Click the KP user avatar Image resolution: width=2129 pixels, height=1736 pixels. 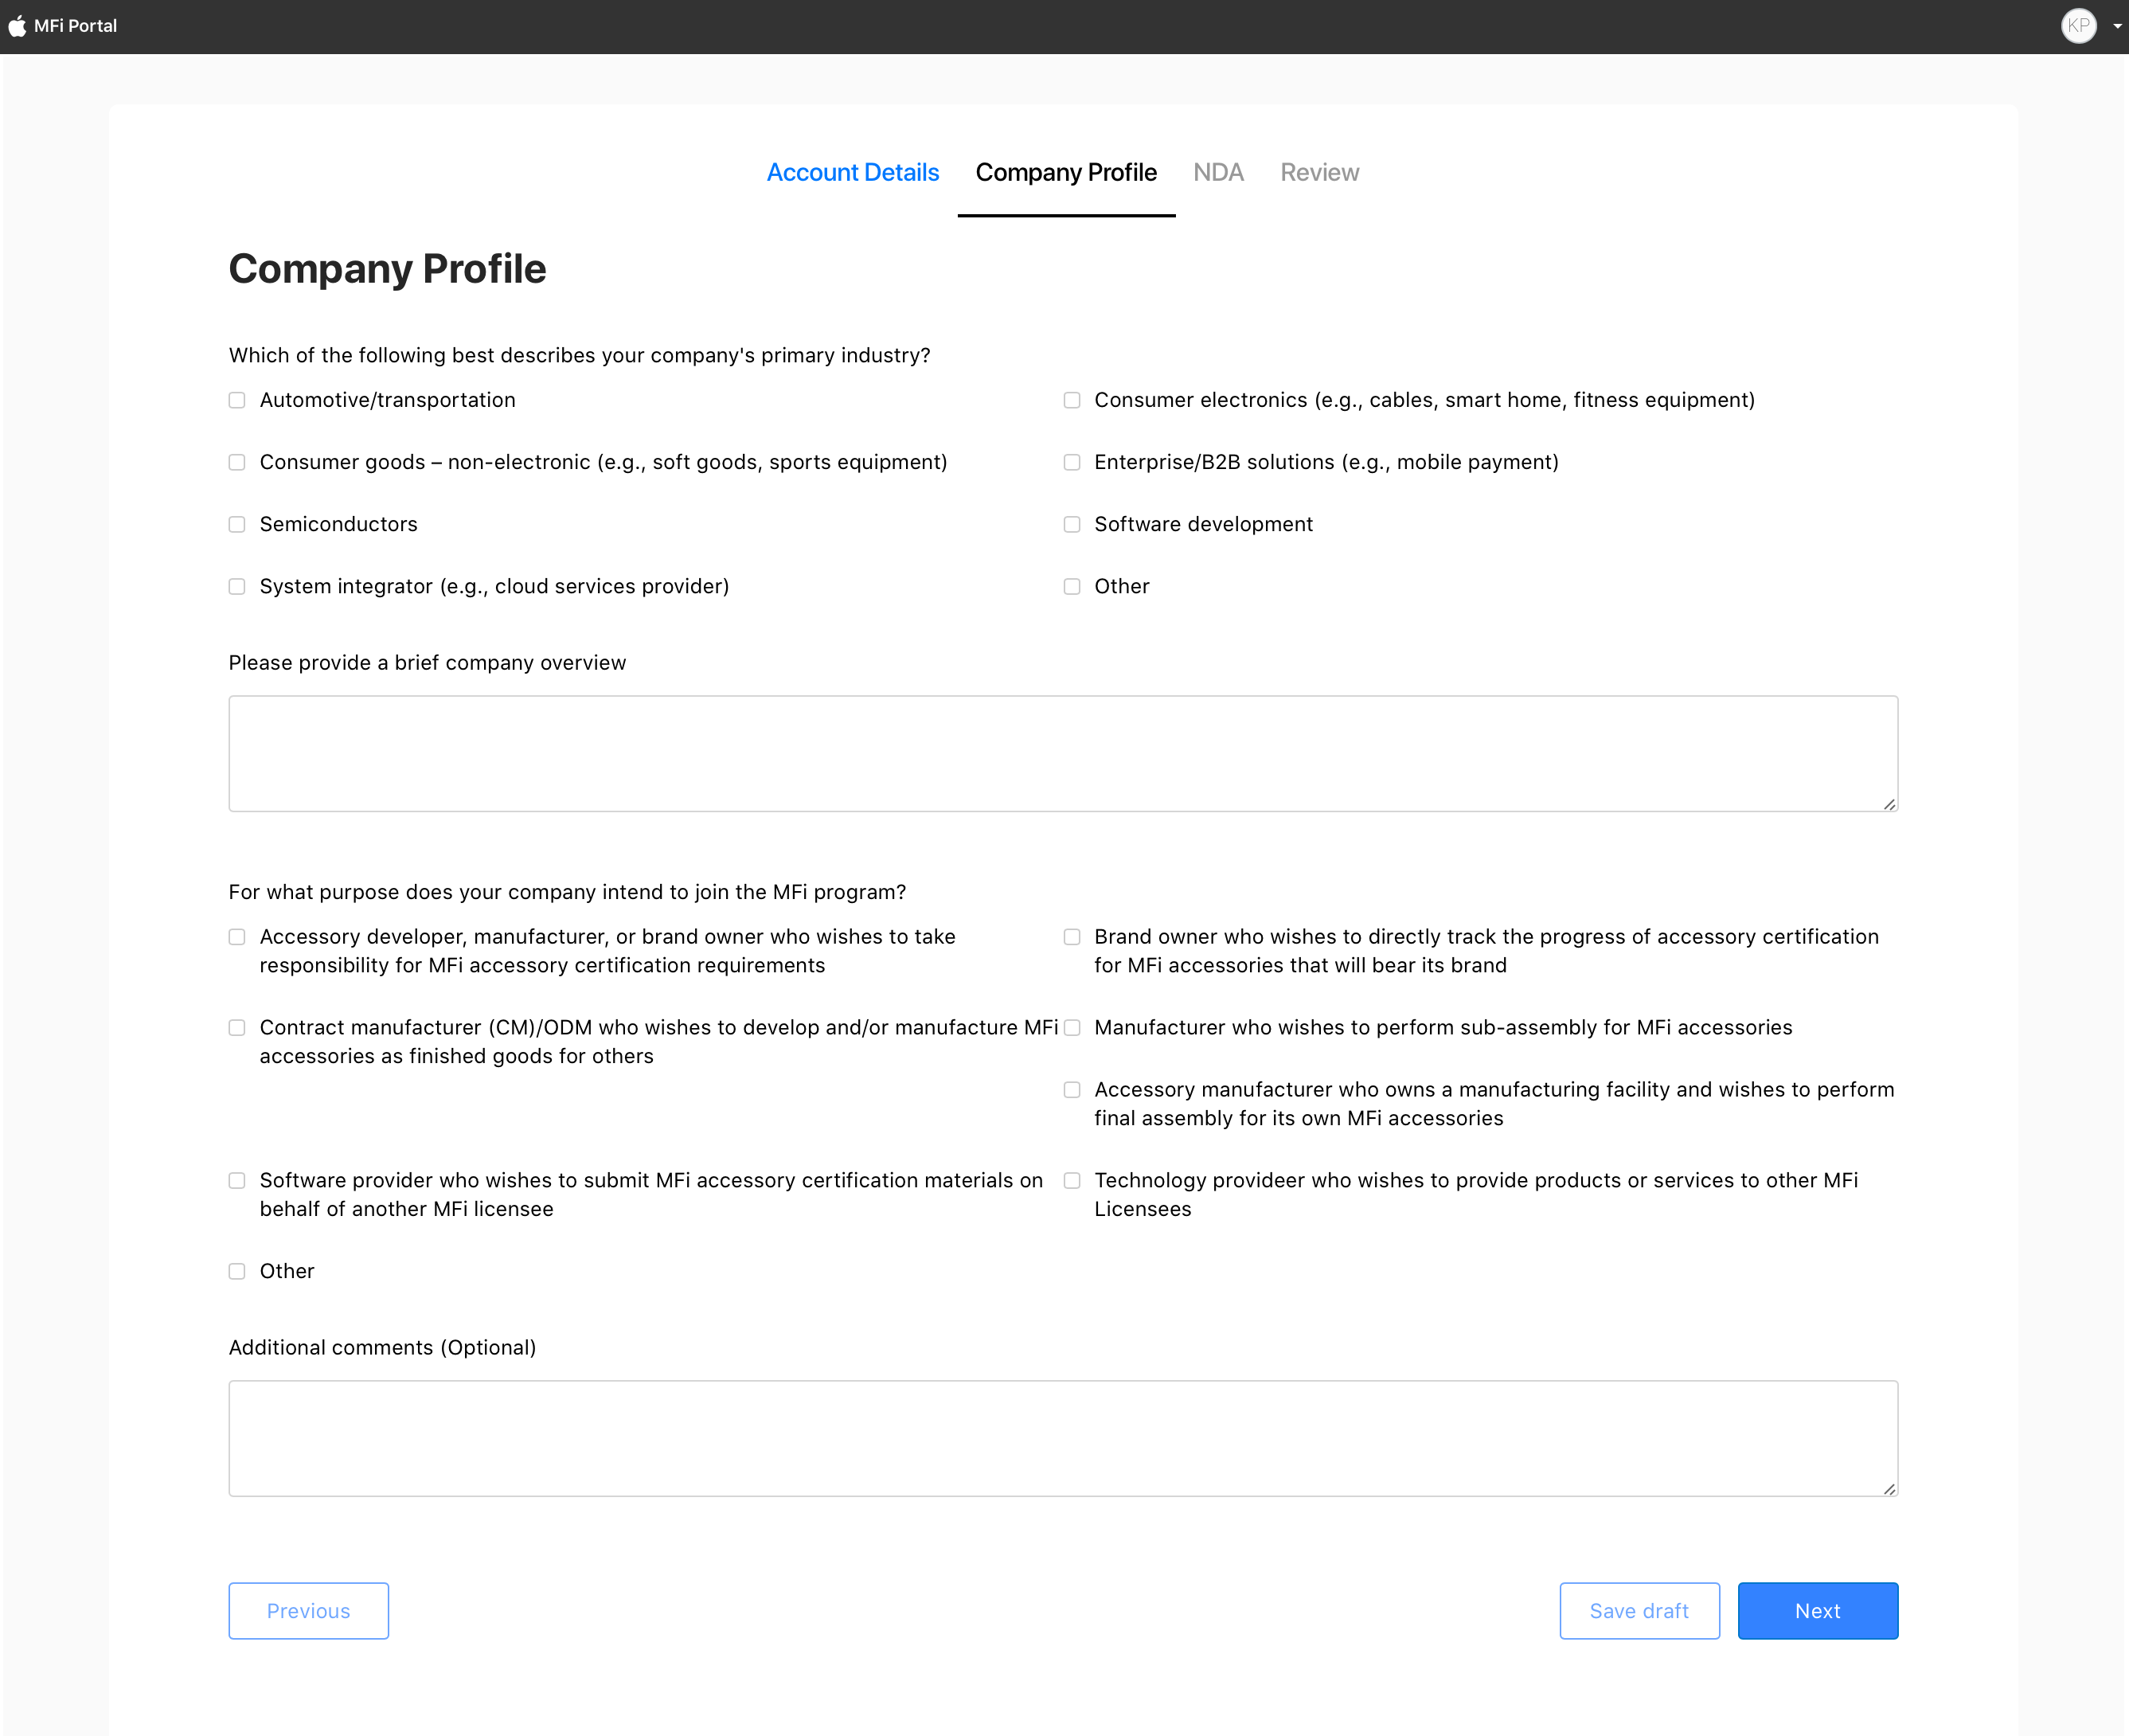2078,26
